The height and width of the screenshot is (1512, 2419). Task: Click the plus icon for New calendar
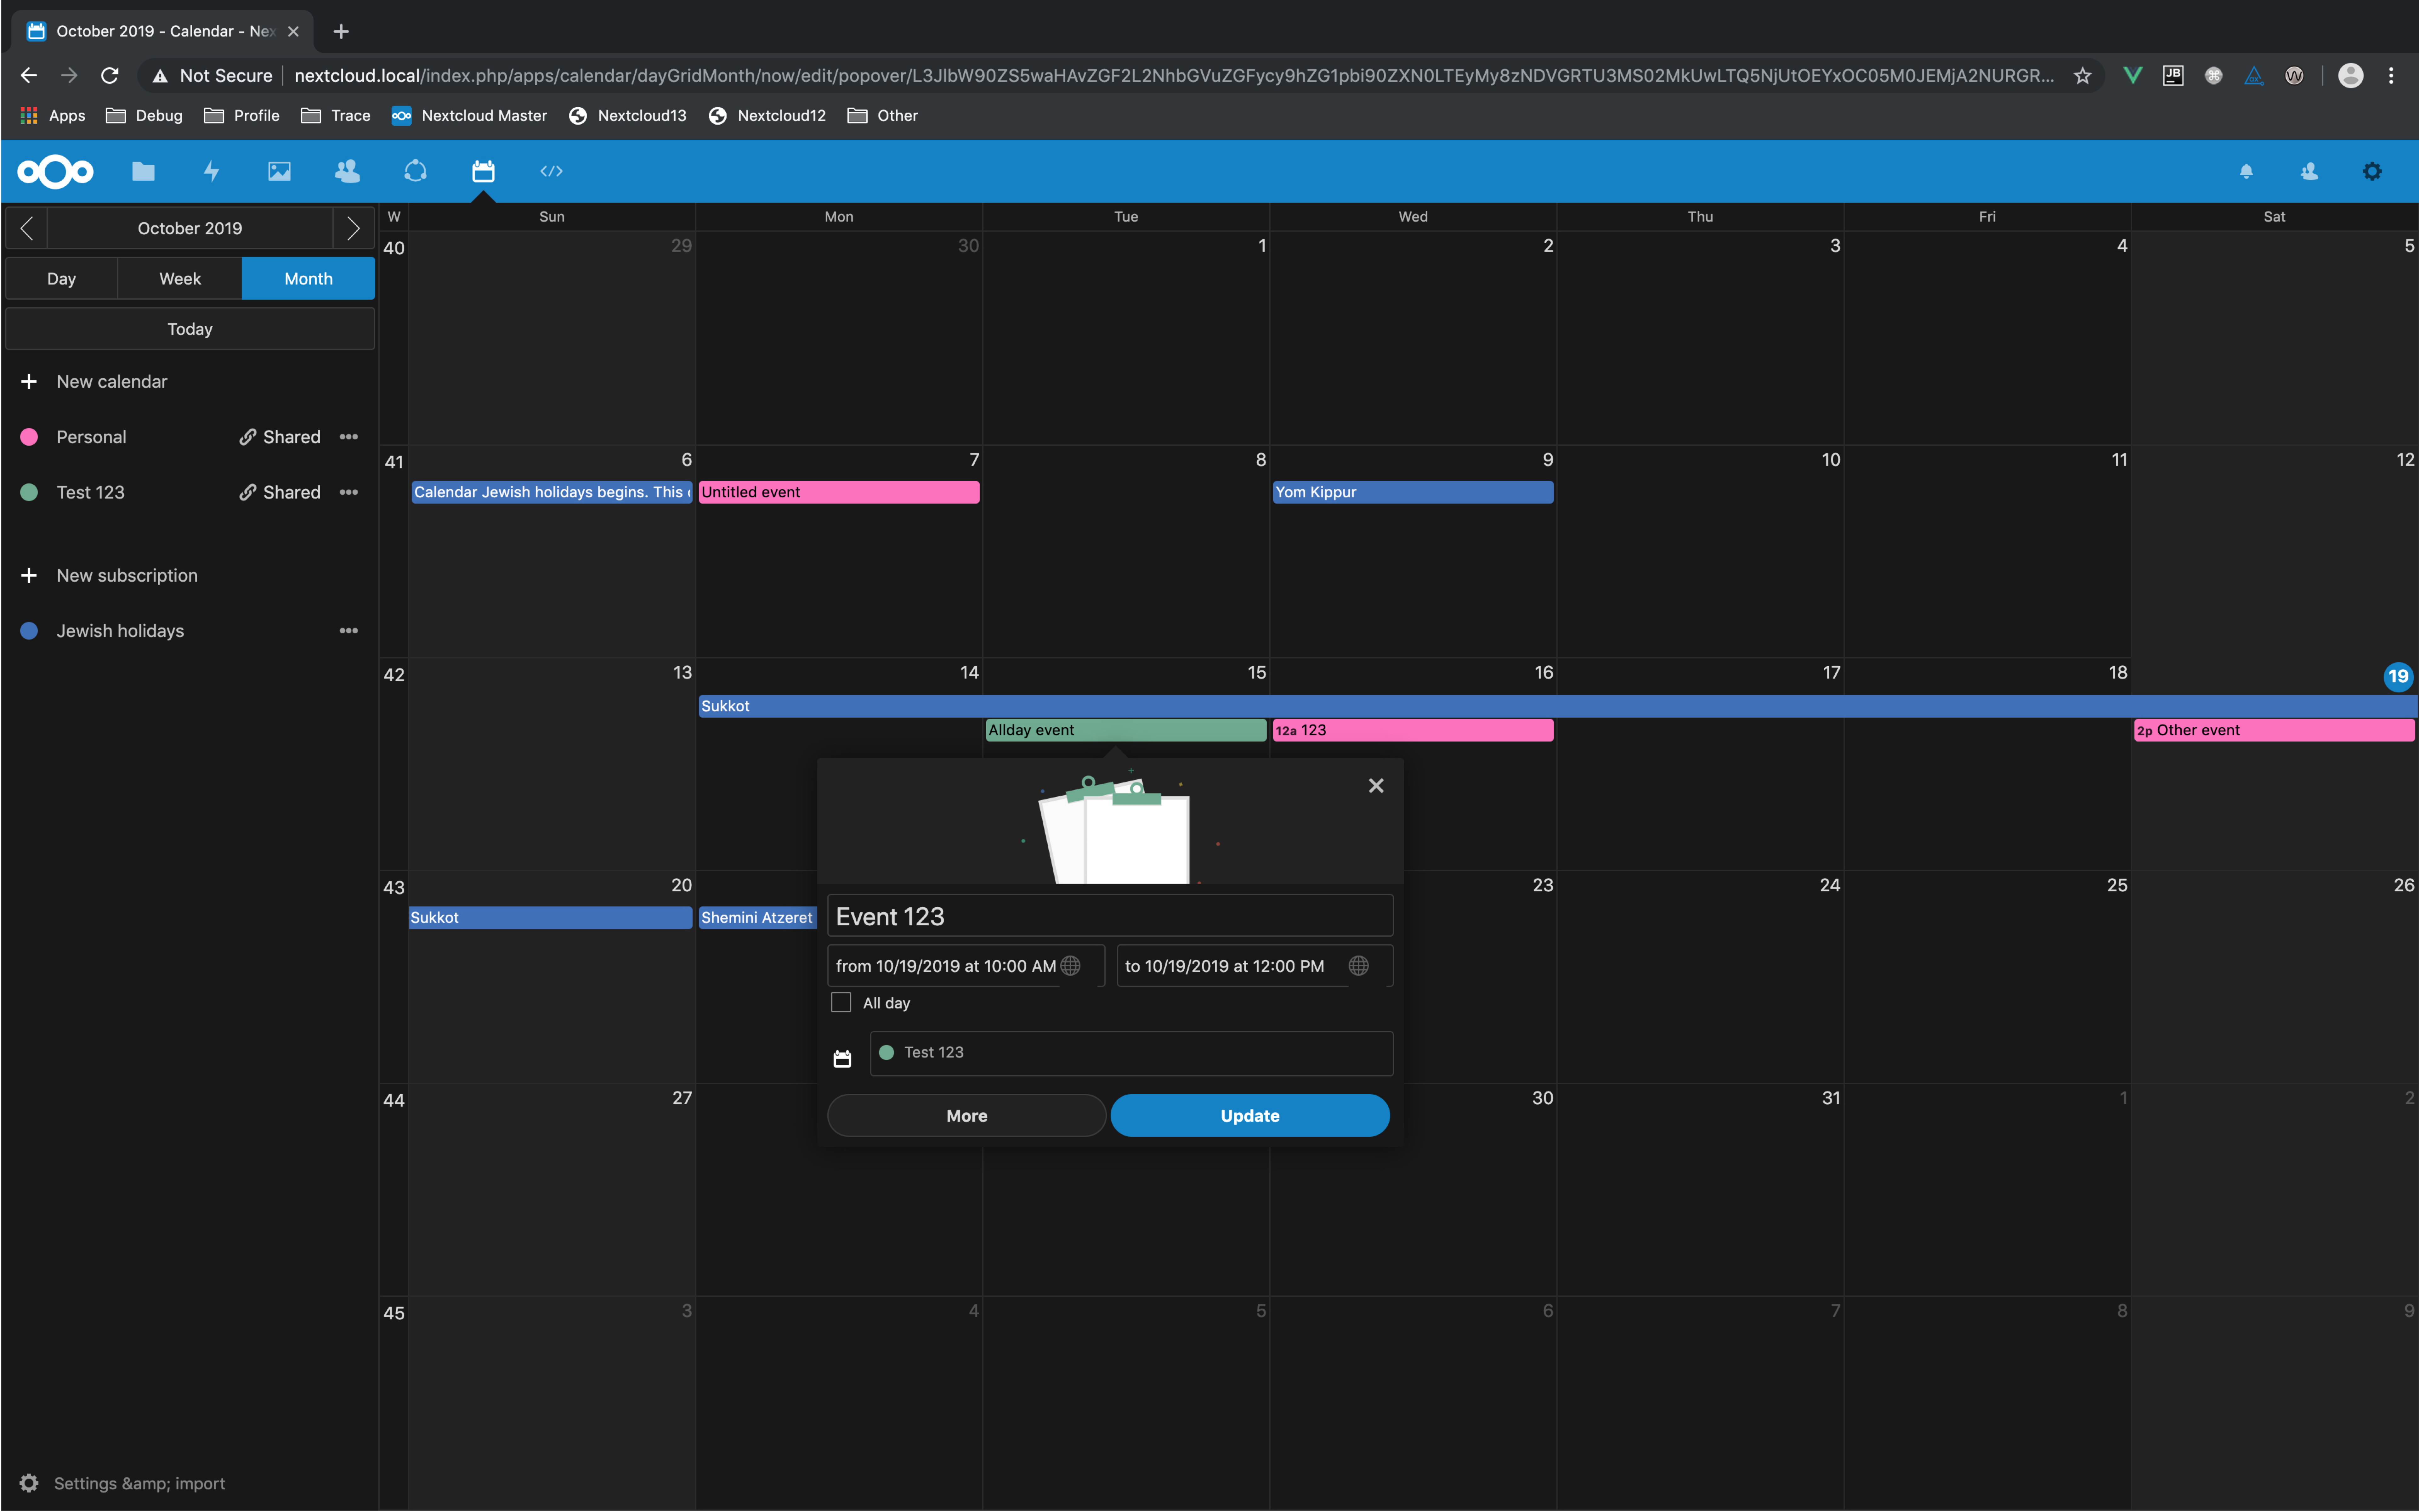pyautogui.click(x=29, y=382)
